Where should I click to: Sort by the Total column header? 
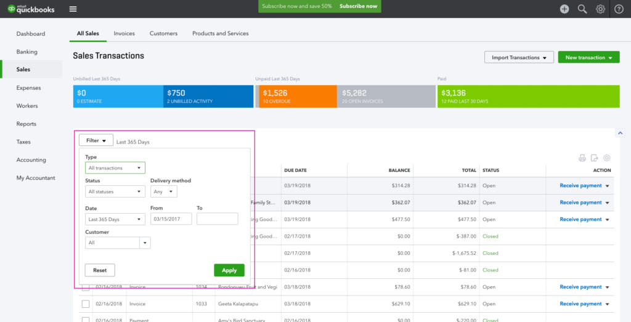click(x=469, y=171)
